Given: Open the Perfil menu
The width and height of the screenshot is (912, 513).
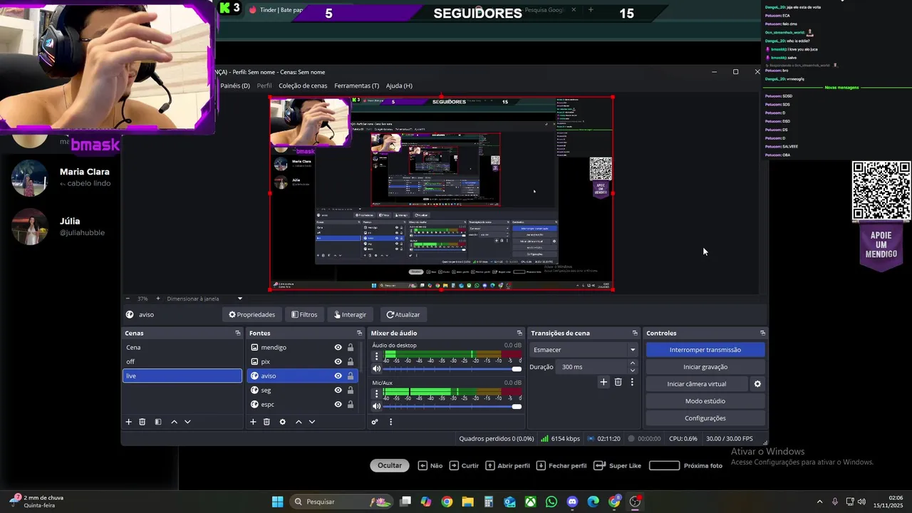Looking at the screenshot, I should (x=264, y=85).
